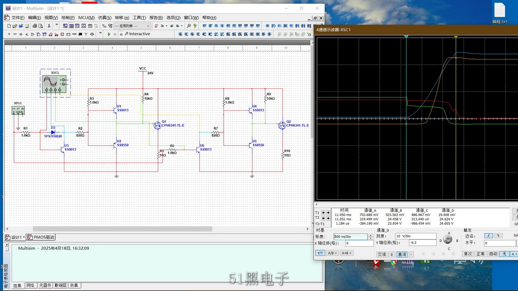Set channel coupling to 交流
This screenshot has width=518, height=291.
coord(382,254)
